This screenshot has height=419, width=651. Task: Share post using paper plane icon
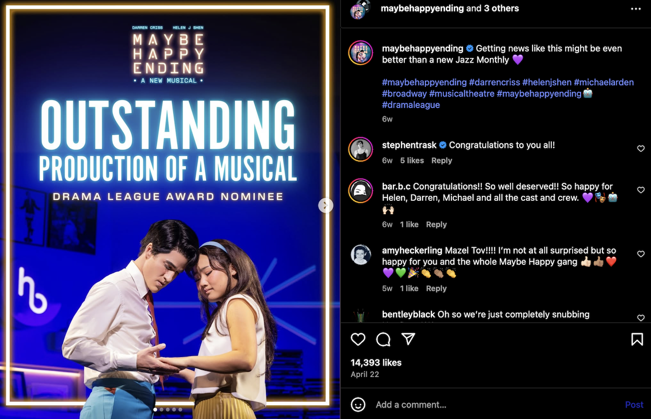[x=408, y=340]
